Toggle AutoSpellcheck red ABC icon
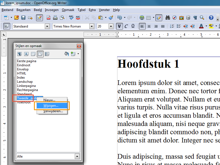220x165 pixels. [78, 18]
